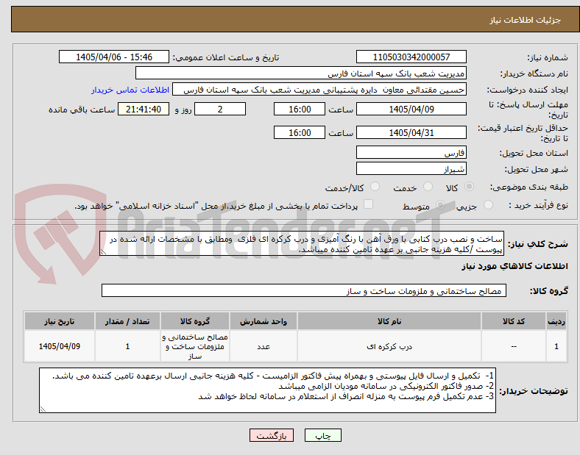Click the بازگشت (back) button
Image resolution: width=580 pixels, height=455 pixels.
tap(272, 435)
